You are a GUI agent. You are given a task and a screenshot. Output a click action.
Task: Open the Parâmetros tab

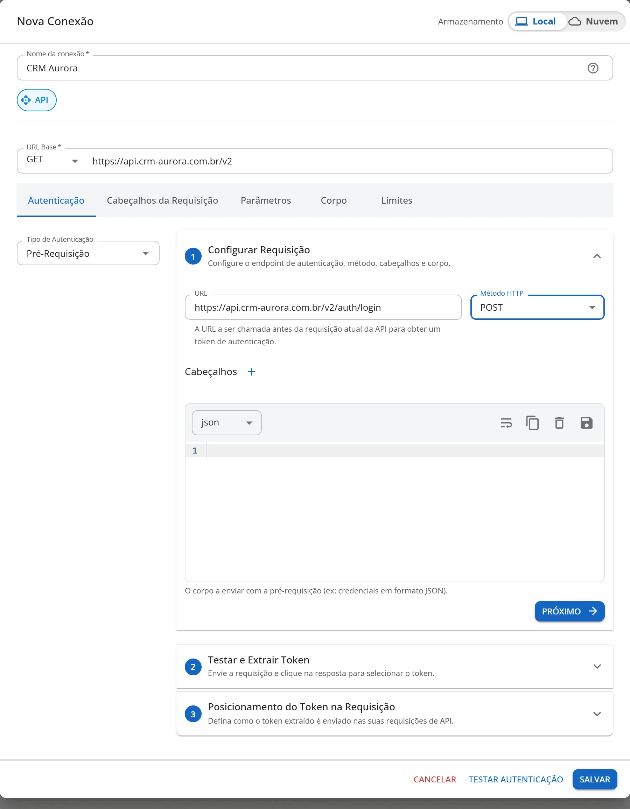(x=266, y=201)
